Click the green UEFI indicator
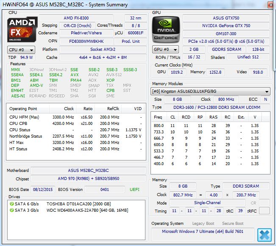Screen dimensions: 276x246 [x=134, y=190]
